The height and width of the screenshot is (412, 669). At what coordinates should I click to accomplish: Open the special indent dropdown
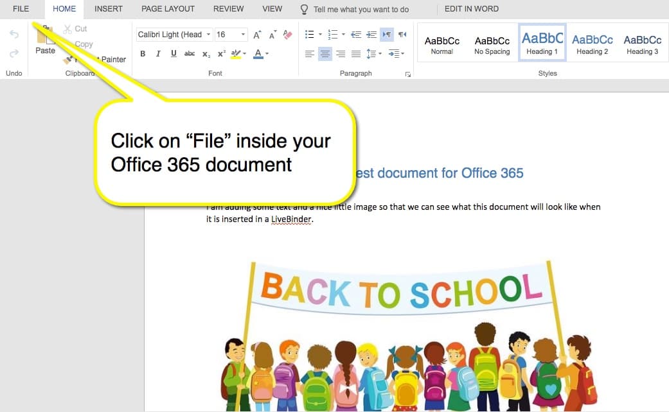[x=397, y=54]
